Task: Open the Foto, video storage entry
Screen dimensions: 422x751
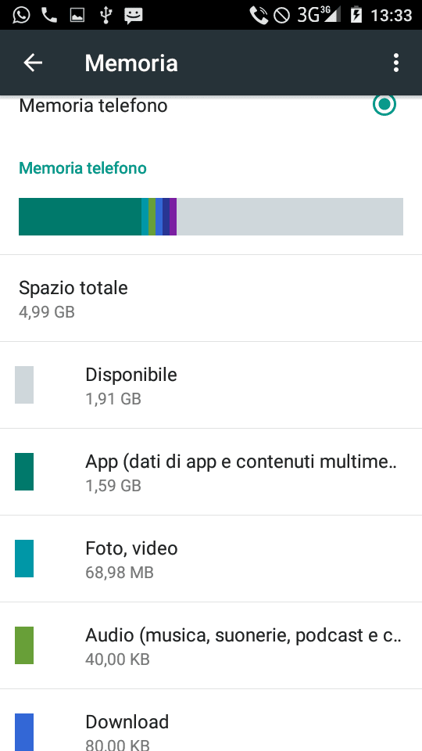Action: pos(211,559)
